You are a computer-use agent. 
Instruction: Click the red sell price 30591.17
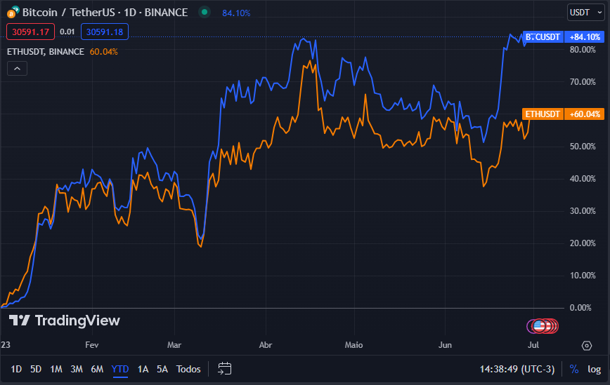click(x=30, y=32)
